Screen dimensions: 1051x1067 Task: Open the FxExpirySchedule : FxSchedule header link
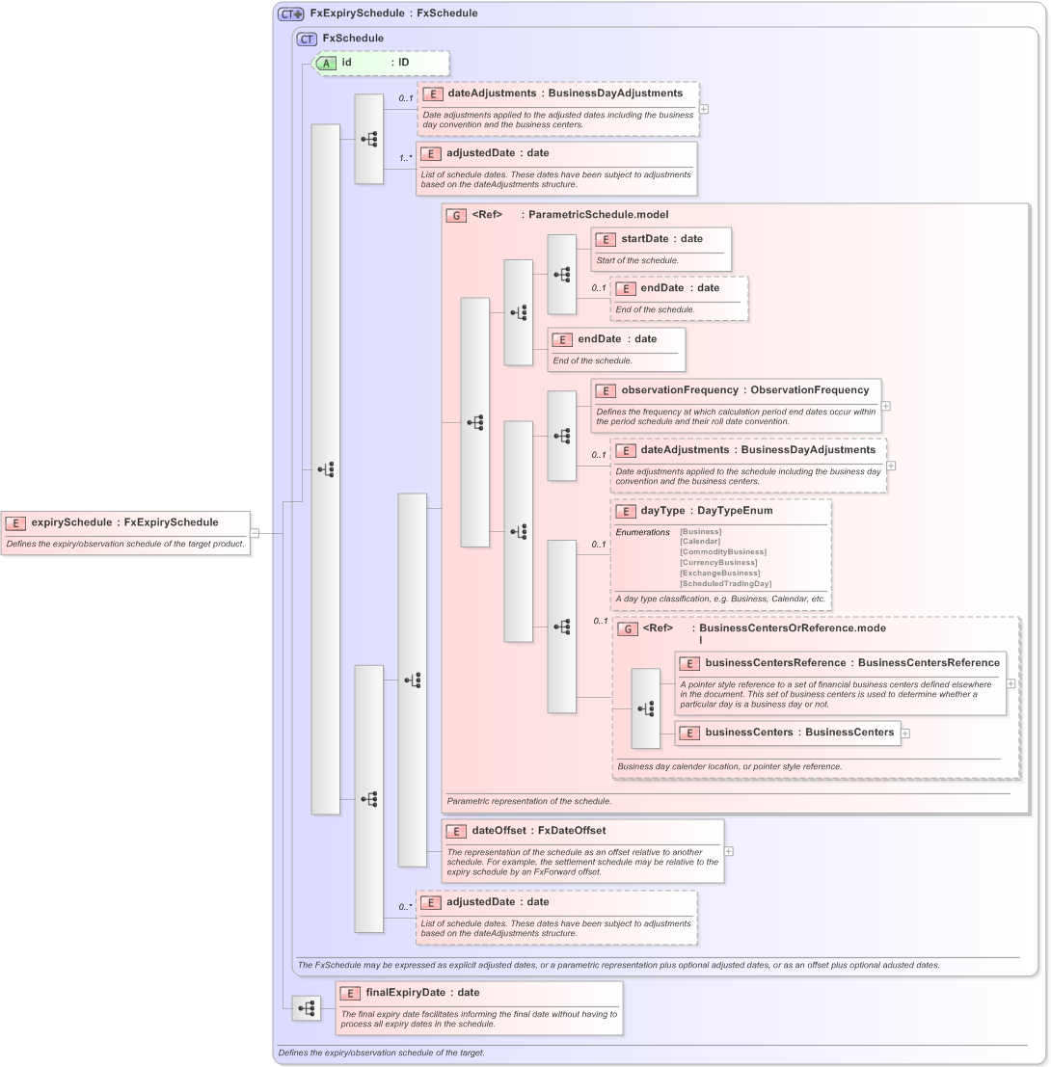click(x=393, y=13)
